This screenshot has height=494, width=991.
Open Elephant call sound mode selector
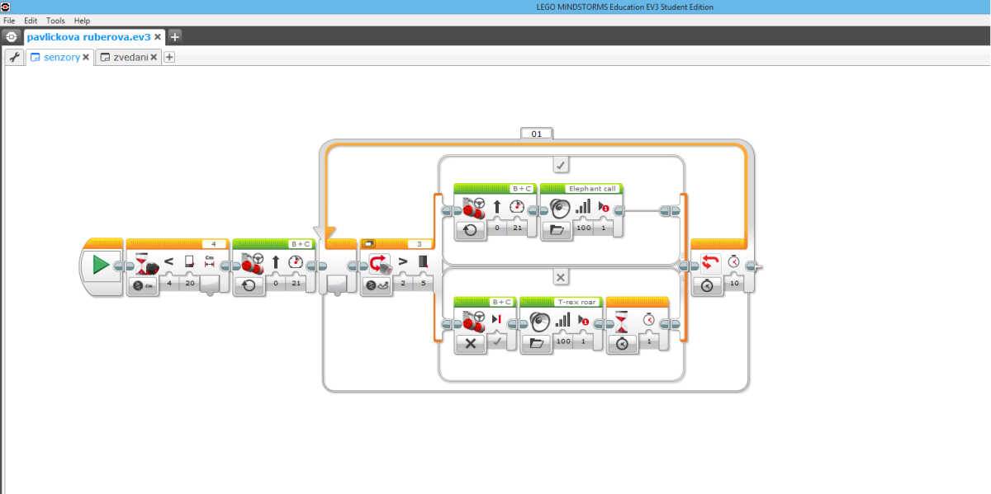click(x=557, y=230)
